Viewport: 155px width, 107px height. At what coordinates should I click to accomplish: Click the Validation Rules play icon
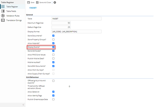pyautogui.click(x=3, y=16)
